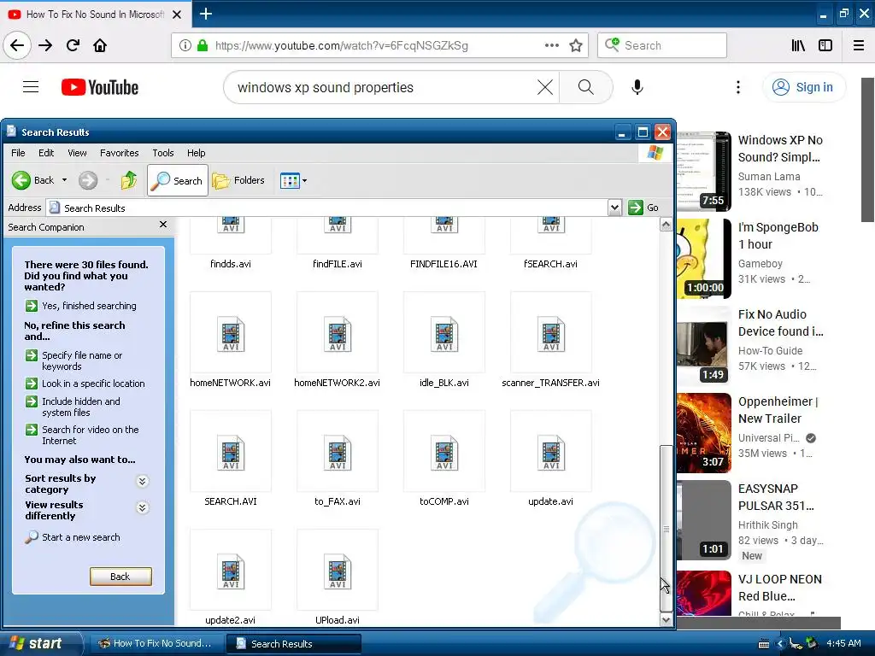This screenshot has width=875, height=656.
Task: Go to YouTube home via logo
Action: (100, 87)
